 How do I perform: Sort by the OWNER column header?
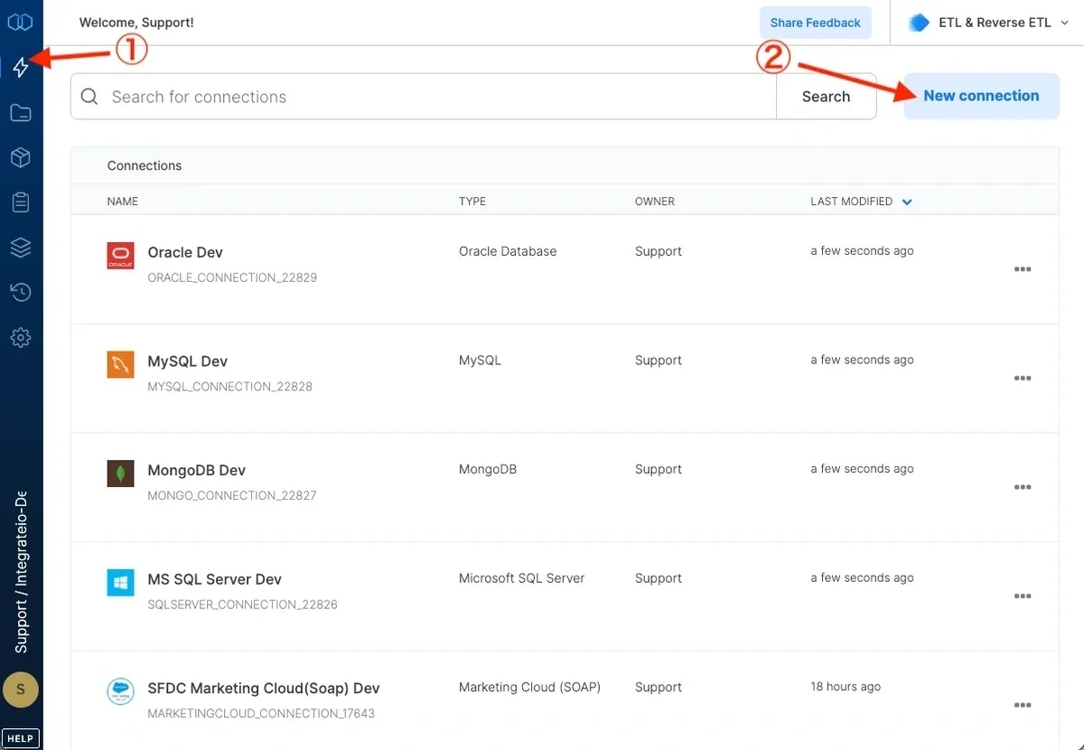[655, 202]
